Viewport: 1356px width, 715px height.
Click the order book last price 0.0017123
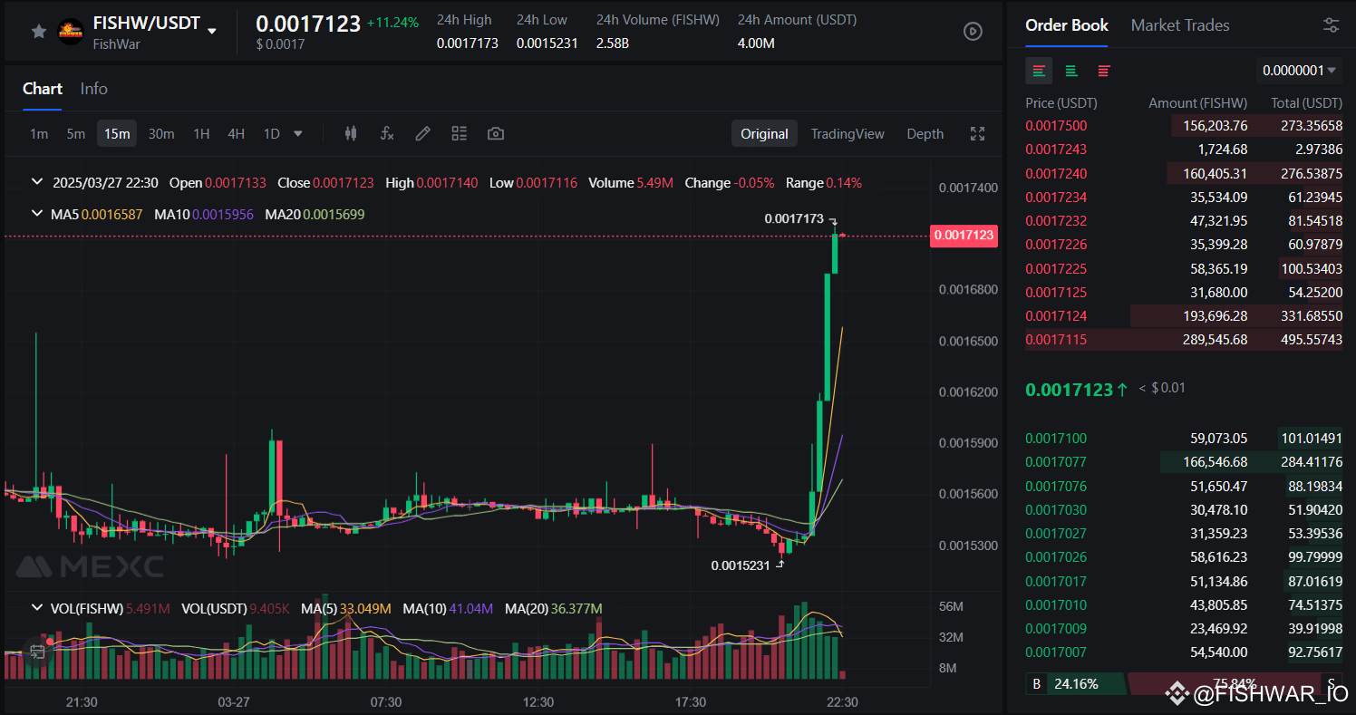click(1069, 390)
